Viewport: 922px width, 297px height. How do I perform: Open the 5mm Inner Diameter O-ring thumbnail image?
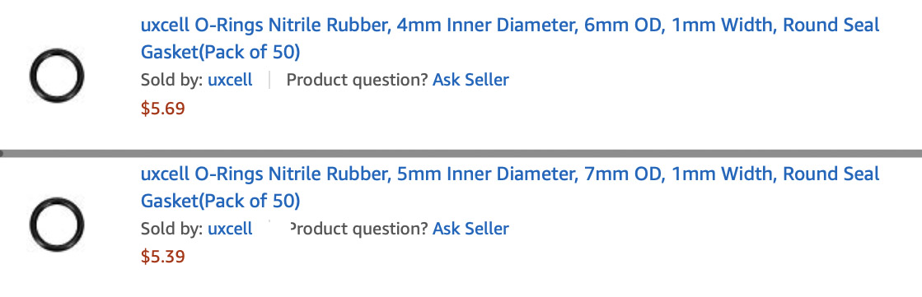[x=57, y=225]
